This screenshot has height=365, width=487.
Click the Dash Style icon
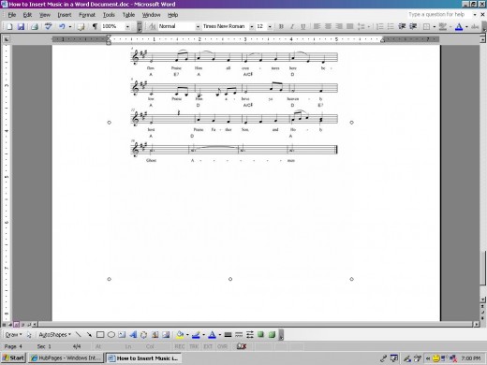tap(239, 335)
